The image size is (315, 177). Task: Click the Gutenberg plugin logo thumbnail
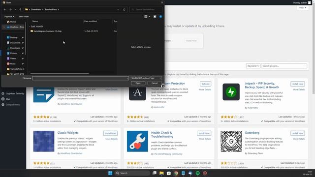pos(231,141)
